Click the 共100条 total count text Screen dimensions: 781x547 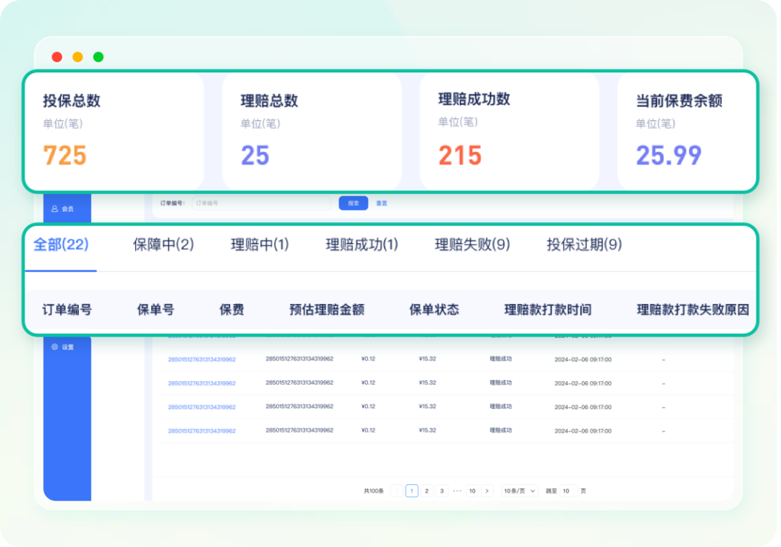[374, 491]
